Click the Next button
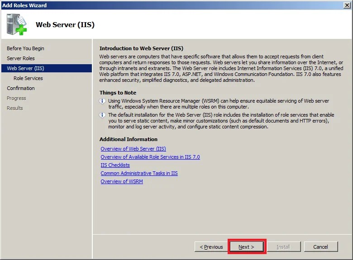 click(247, 247)
